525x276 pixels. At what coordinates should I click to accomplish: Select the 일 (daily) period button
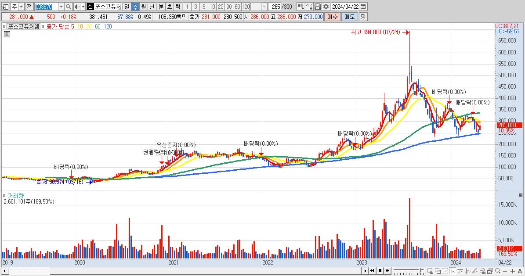point(127,7)
